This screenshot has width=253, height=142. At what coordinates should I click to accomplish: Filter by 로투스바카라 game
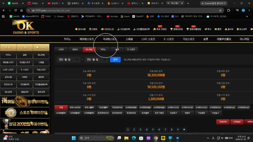pos(75,108)
